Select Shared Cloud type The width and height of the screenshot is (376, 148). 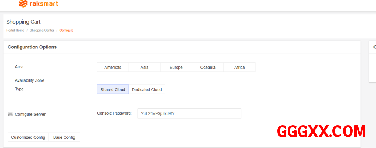pos(113,90)
